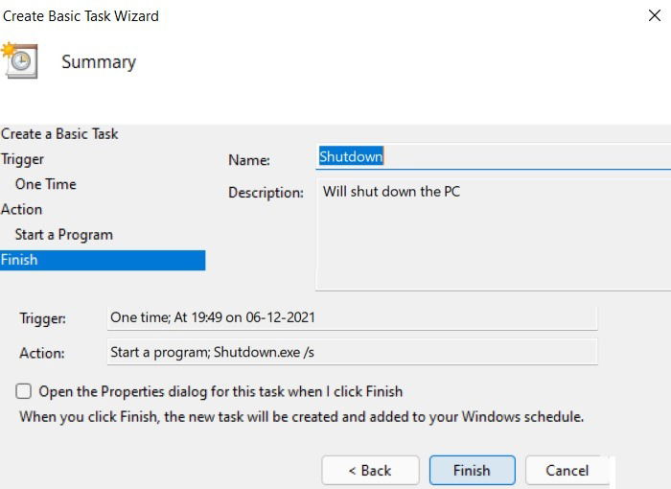This screenshot has height=489, width=671.
Task: Click the Name field containing Shutdown
Action: 493,156
